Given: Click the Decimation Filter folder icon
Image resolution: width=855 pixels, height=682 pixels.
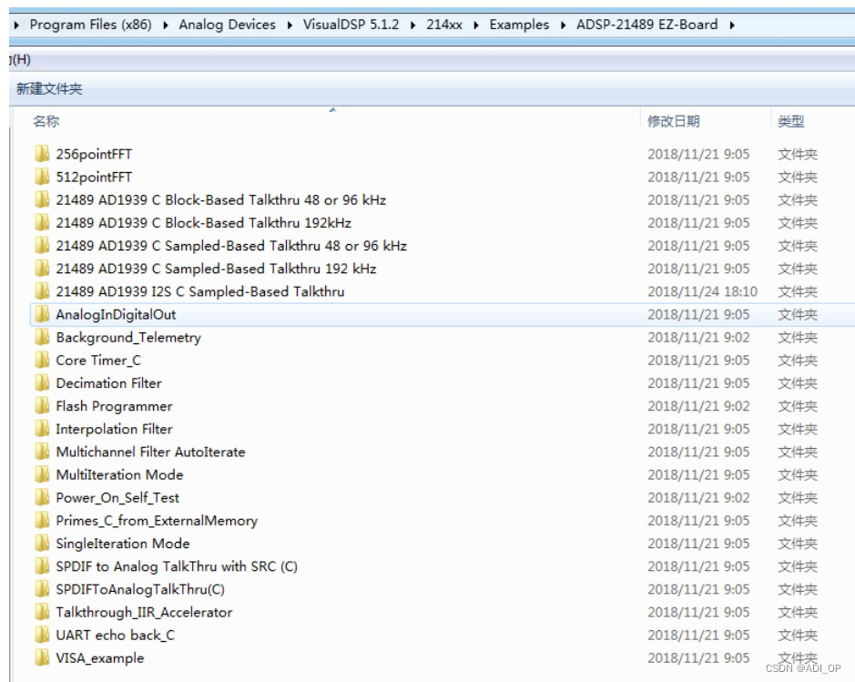Looking at the screenshot, I should [42, 382].
